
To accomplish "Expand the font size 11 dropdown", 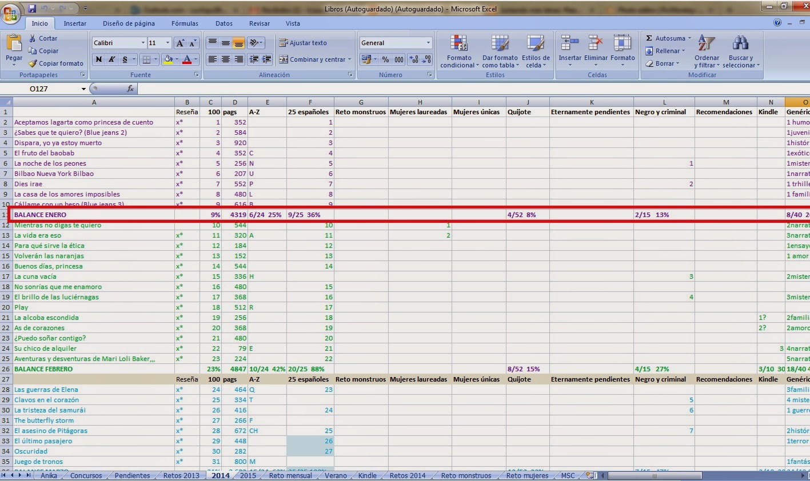I will (167, 43).
